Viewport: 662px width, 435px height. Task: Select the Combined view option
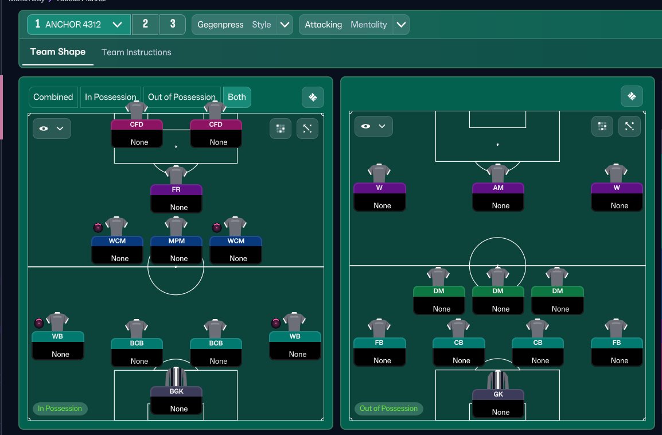(x=53, y=97)
